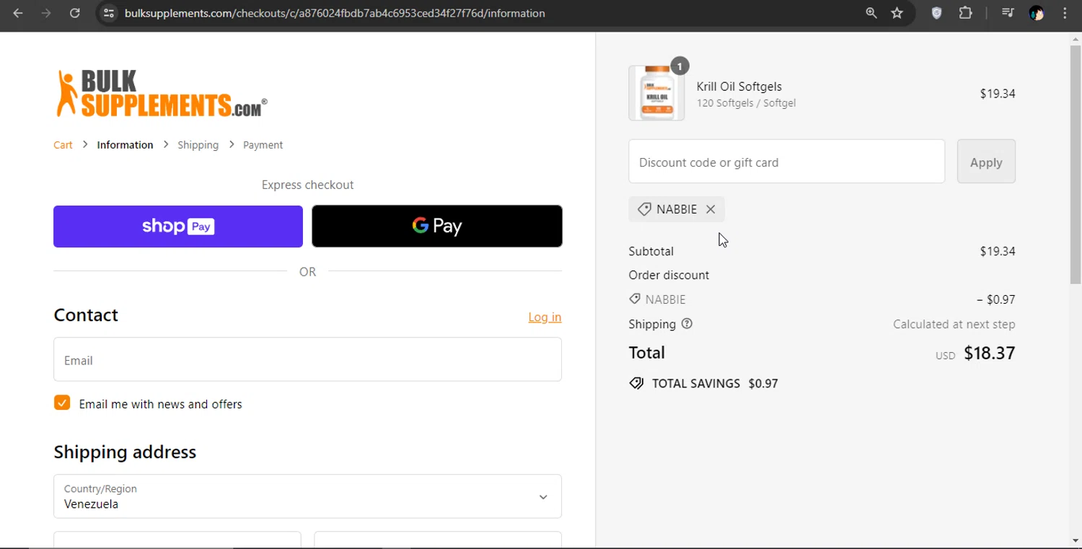Click the shield extension icon
This screenshot has width=1082, height=549.
point(936,13)
